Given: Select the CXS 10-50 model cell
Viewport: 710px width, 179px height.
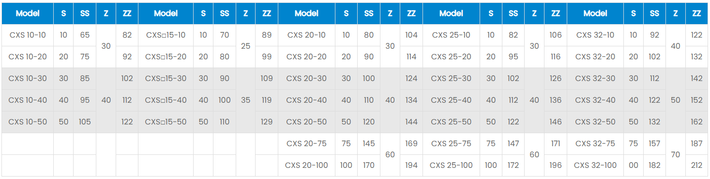Looking at the screenshot, I should click(28, 122).
